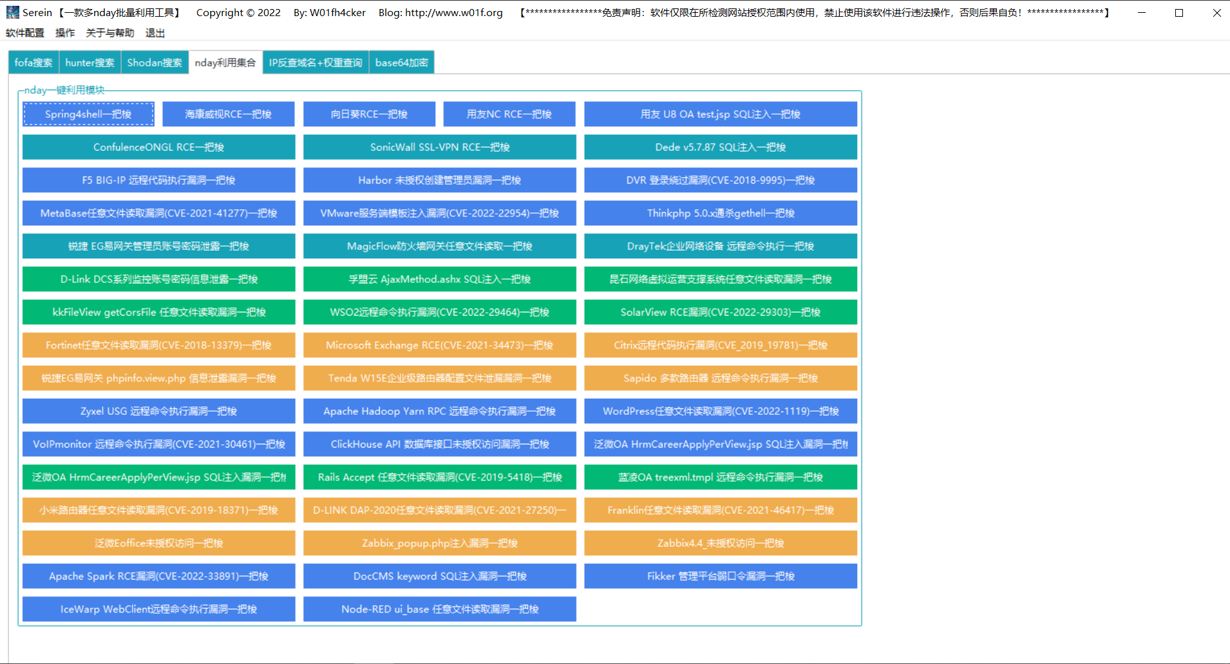Click the ClickHouse API 未授权访问 button
This screenshot has height=664, width=1230.
[440, 444]
